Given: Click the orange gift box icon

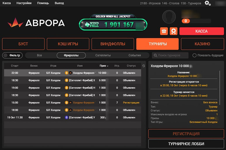Looking at the screenshot, I should click(x=164, y=31).
